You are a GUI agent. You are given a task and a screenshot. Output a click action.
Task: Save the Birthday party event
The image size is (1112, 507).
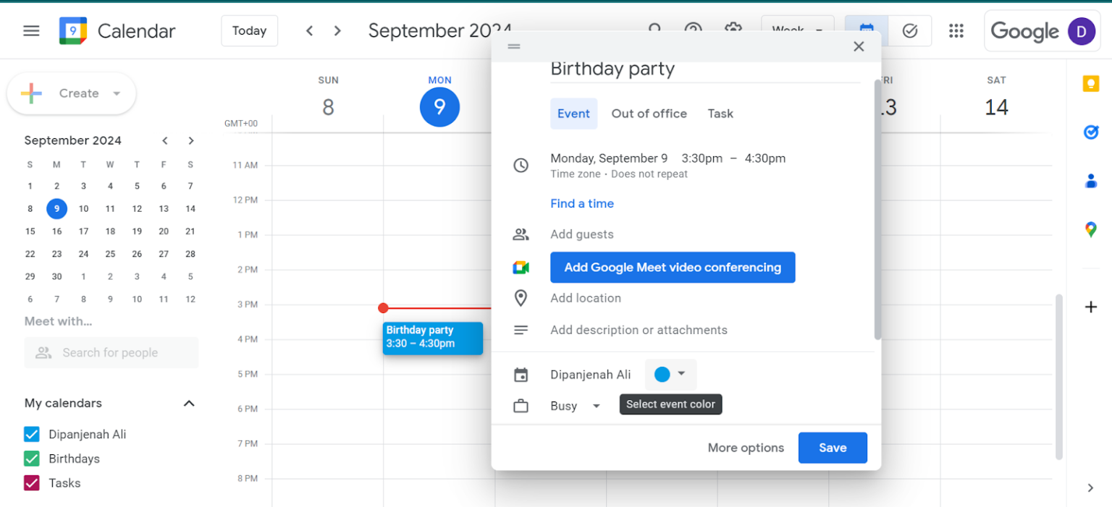(x=832, y=448)
